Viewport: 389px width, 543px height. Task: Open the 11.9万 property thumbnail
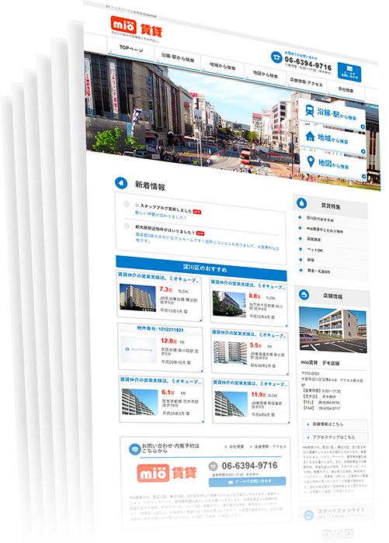(231, 404)
